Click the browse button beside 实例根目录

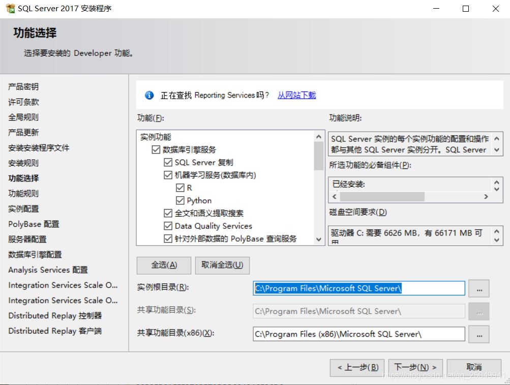(x=478, y=288)
